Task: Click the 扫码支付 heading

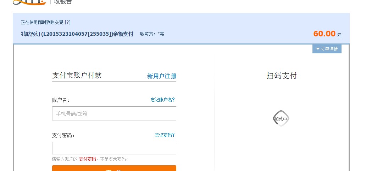Action: pyautogui.click(x=281, y=76)
